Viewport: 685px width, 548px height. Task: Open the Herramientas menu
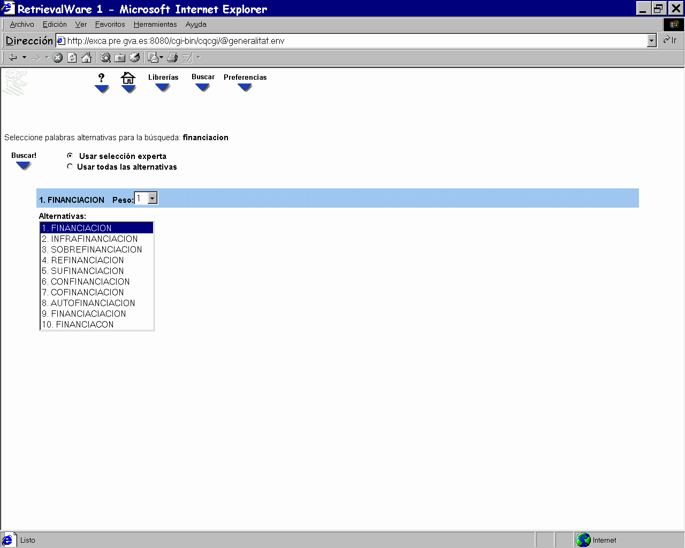pyautogui.click(x=155, y=25)
